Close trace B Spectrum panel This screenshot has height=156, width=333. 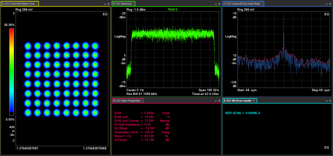pyautogui.click(x=220, y=4)
